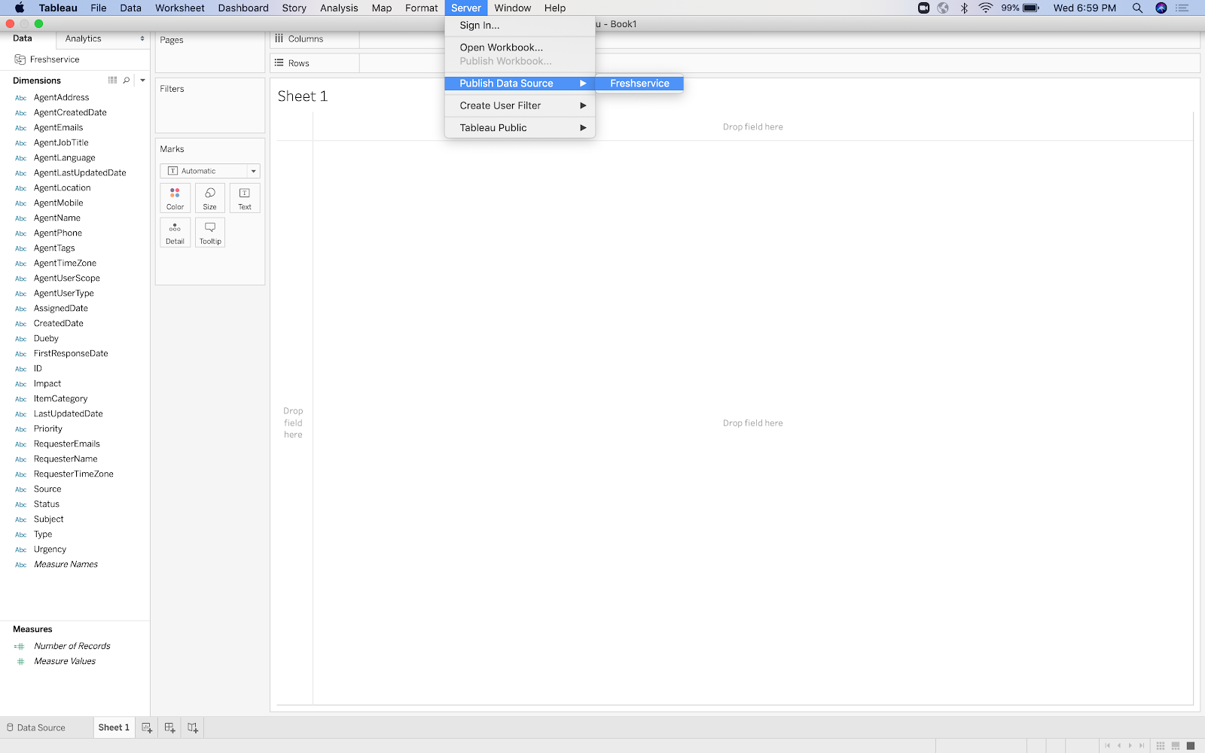The image size is (1205, 753).
Task: Click the Detail marks card
Action: coord(175,233)
